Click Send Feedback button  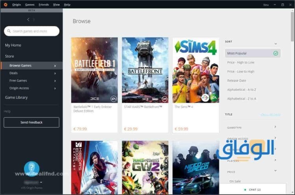click(x=31, y=122)
